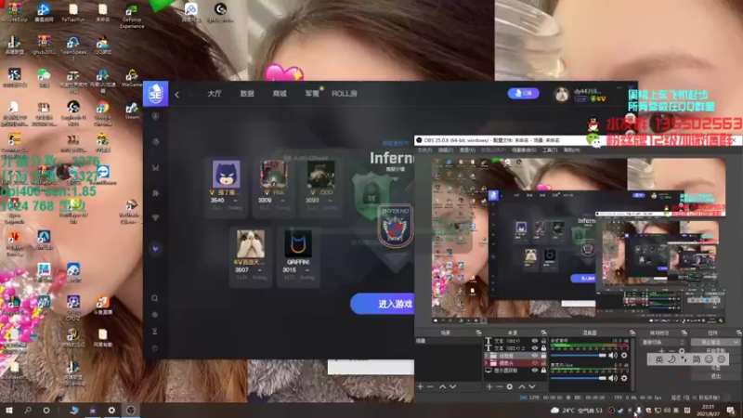Select player card with ELO 3507

pyautogui.click(x=251, y=256)
